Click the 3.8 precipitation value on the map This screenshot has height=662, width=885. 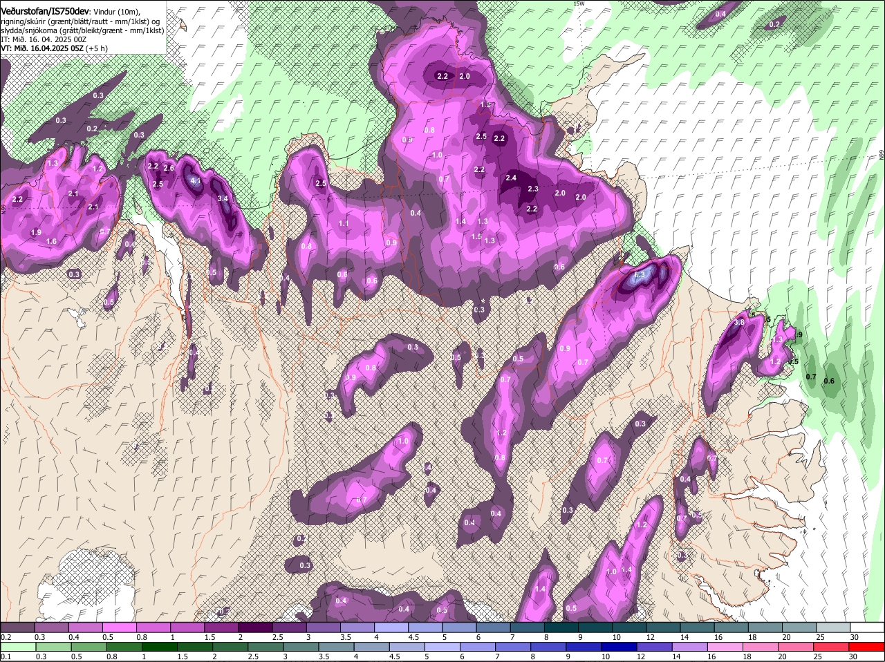point(739,322)
